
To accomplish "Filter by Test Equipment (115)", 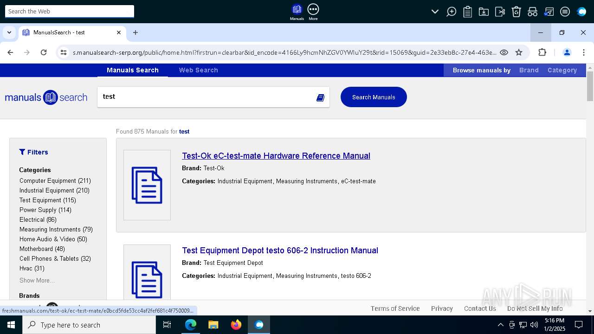I will tap(48, 200).
